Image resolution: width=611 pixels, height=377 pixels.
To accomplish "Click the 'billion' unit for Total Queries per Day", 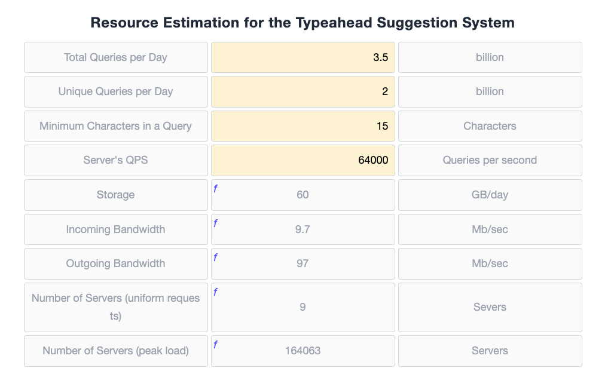I will (x=490, y=57).
